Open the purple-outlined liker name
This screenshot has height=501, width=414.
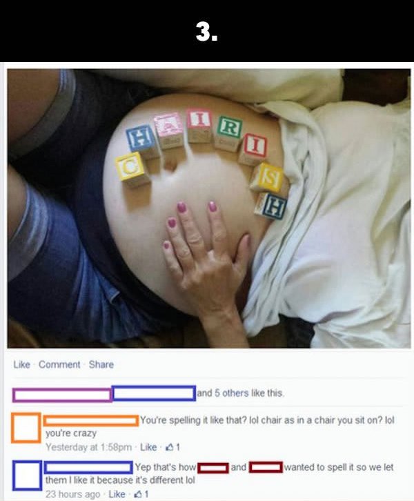(62, 395)
